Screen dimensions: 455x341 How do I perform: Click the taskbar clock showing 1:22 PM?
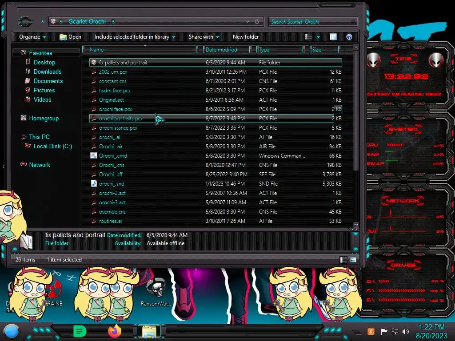click(431, 331)
